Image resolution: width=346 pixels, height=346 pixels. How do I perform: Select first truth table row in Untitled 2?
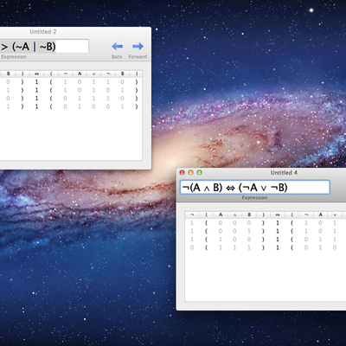click(x=71, y=82)
